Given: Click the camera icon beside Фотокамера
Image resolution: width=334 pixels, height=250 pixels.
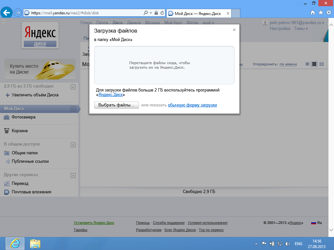Looking at the screenshot, I should point(7,117).
